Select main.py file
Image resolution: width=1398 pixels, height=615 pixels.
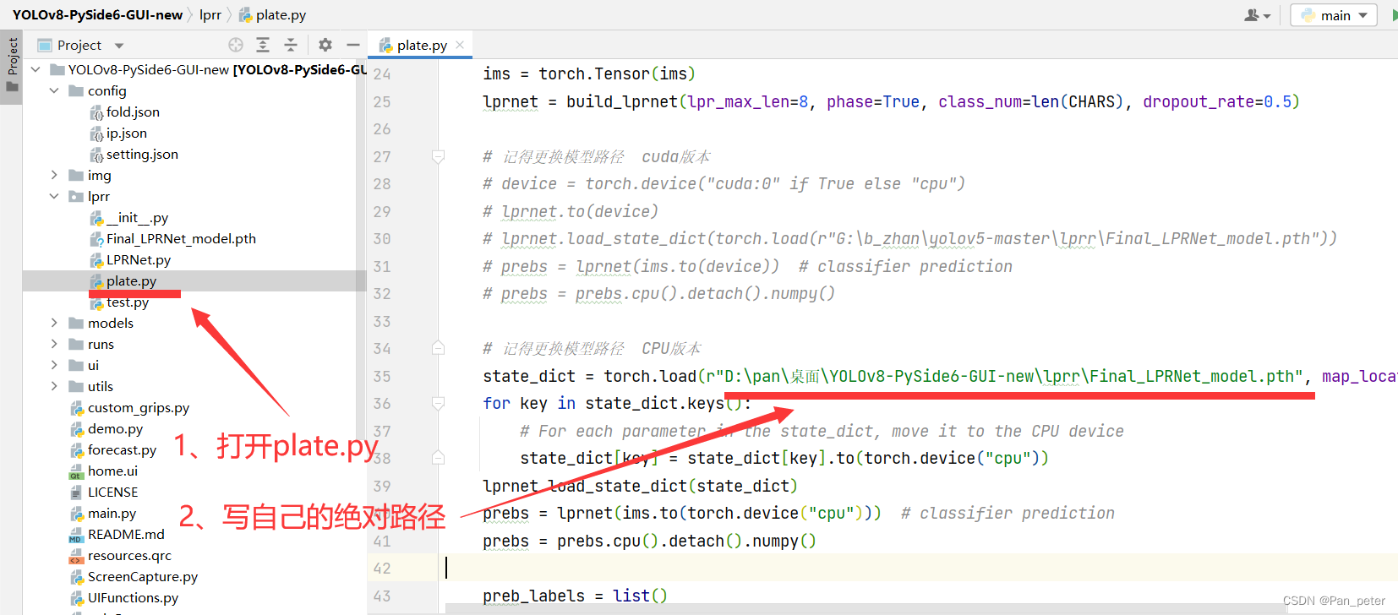(x=112, y=513)
